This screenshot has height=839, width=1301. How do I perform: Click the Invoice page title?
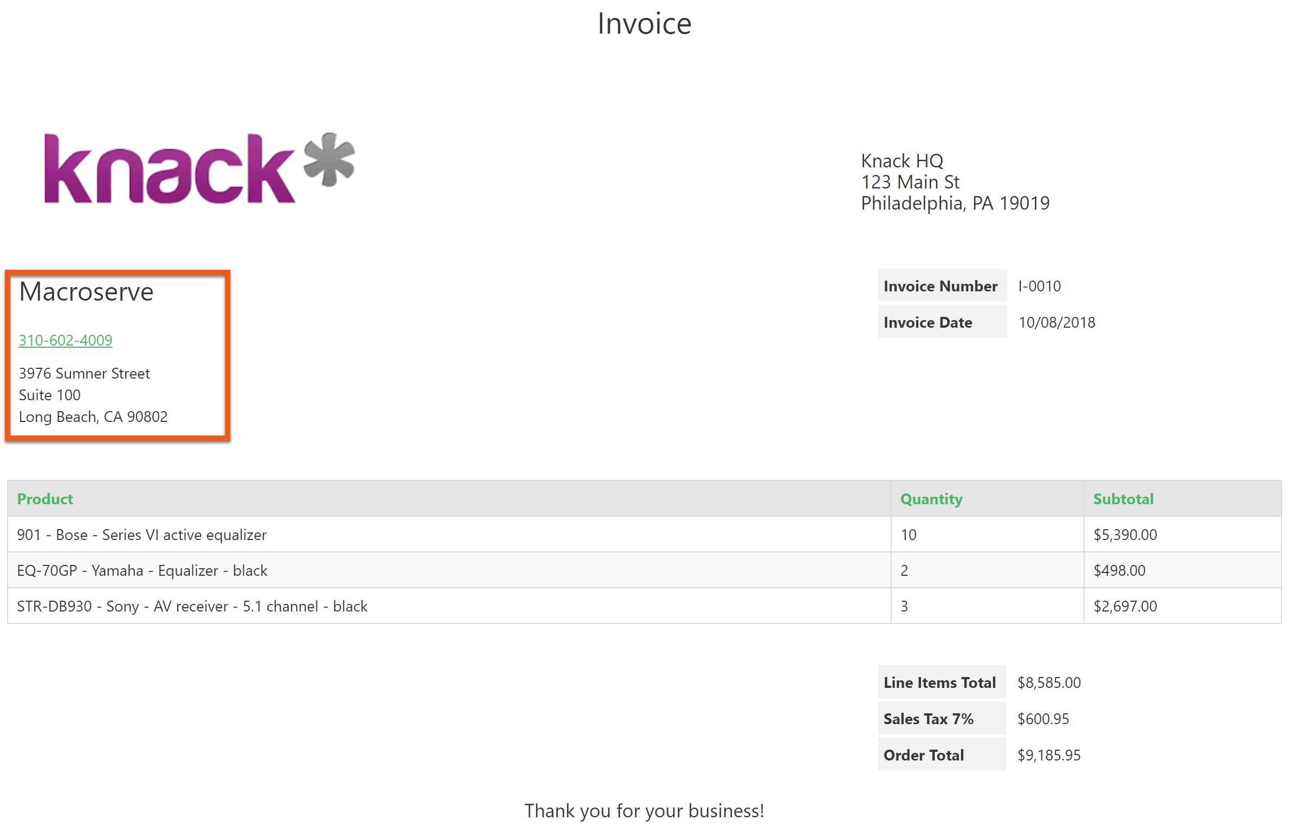coord(645,23)
